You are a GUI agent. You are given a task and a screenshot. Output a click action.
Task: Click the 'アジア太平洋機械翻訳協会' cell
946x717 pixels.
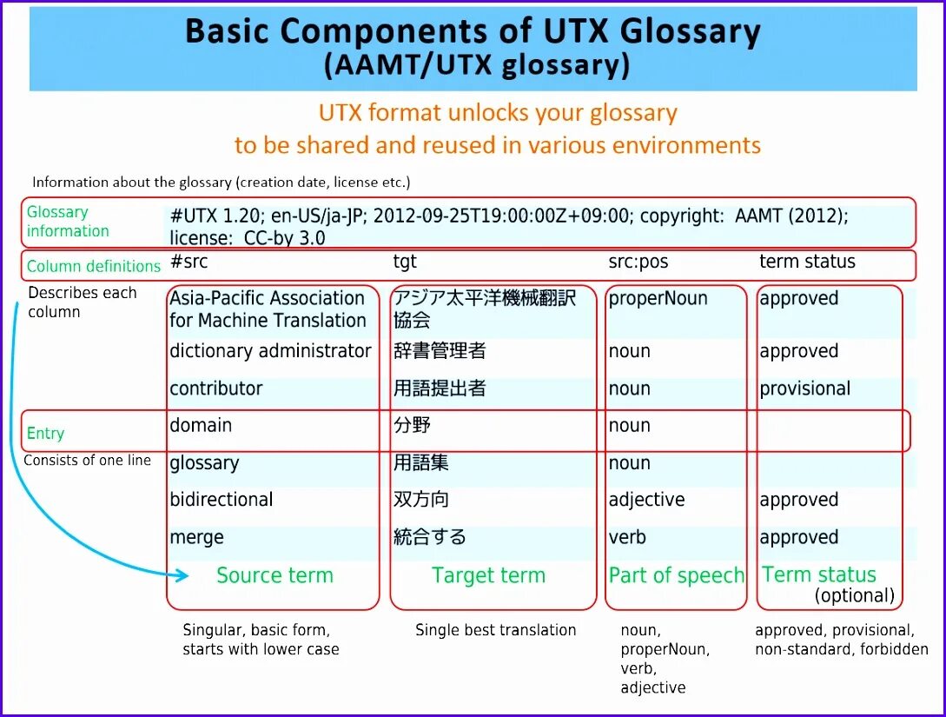pyautogui.click(x=485, y=309)
